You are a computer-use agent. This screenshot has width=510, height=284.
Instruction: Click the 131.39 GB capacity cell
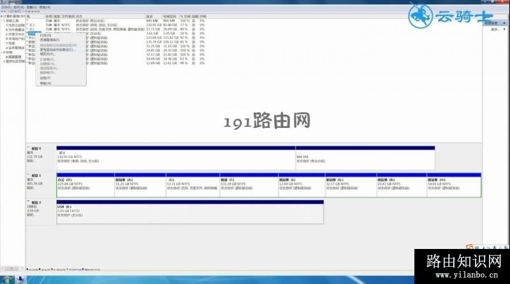pos(154,42)
